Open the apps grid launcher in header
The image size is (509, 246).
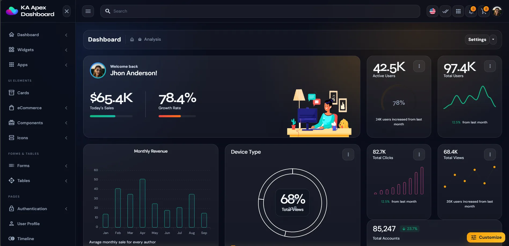[x=458, y=11]
